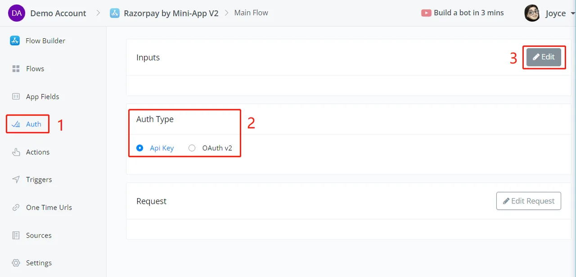The height and width of the screenshot is (277, 576).
Task: Edit the Inputs section
Action: point(544,57)
